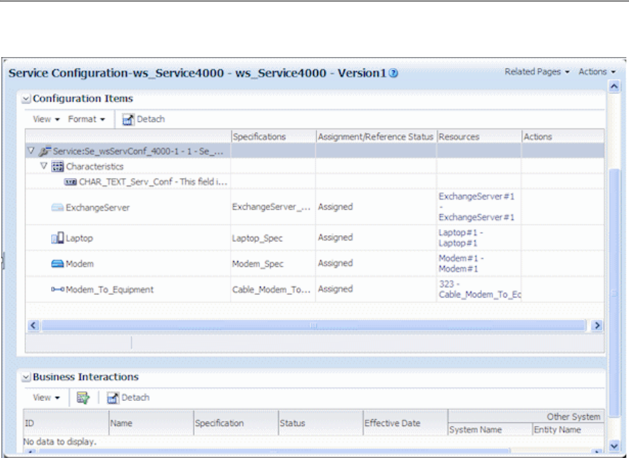Open the Modem#1 - Modem#1 resource link

click(x=461, y=264)
